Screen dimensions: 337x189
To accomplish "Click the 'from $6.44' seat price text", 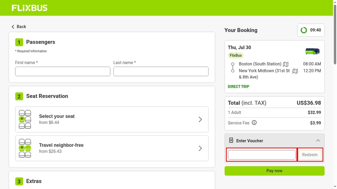I will (x=49, y=122).
